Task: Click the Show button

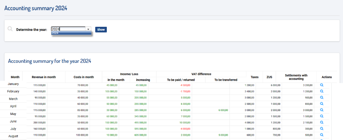Action: pyautogui.click(x=101, y=30)
